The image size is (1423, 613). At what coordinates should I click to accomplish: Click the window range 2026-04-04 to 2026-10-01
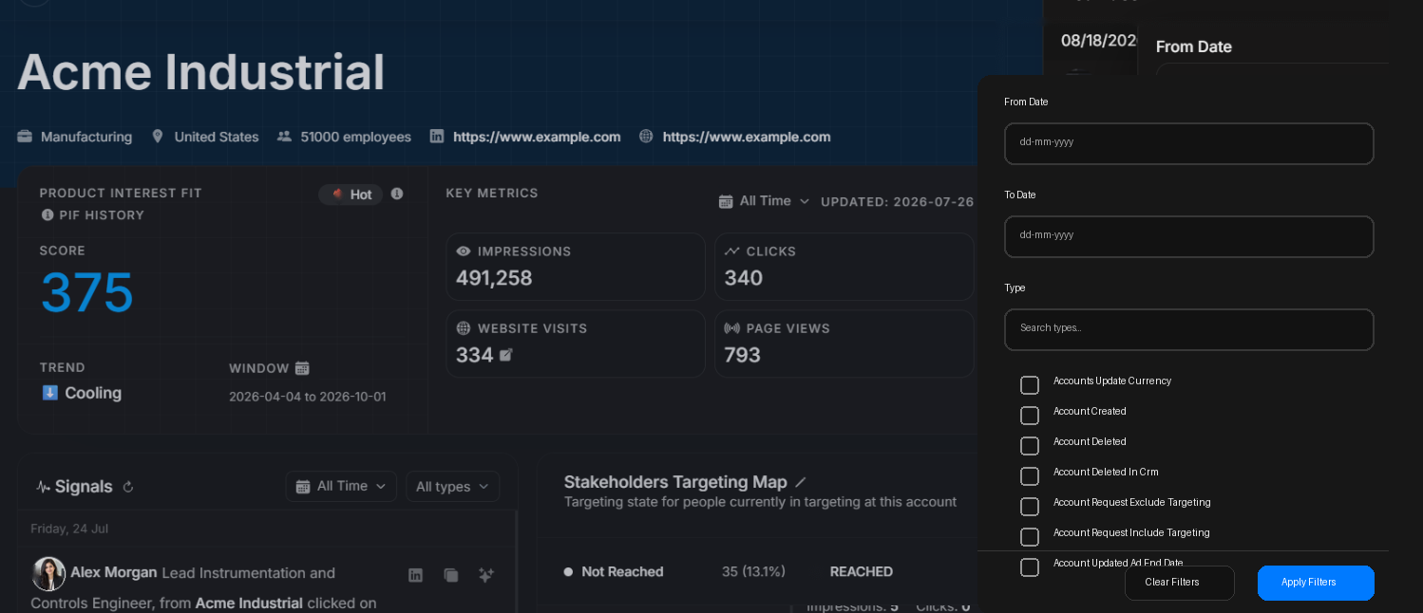pos(308,397)
